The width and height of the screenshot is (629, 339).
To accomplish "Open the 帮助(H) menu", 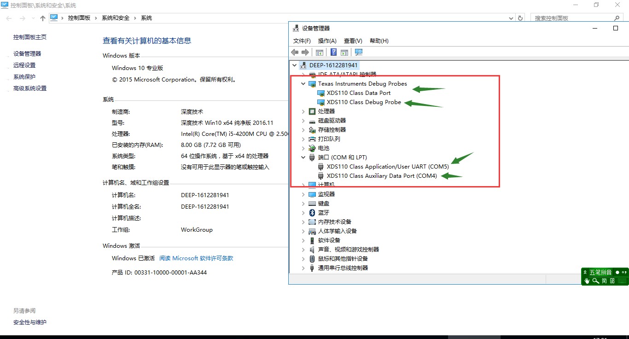I will point(379,41).
